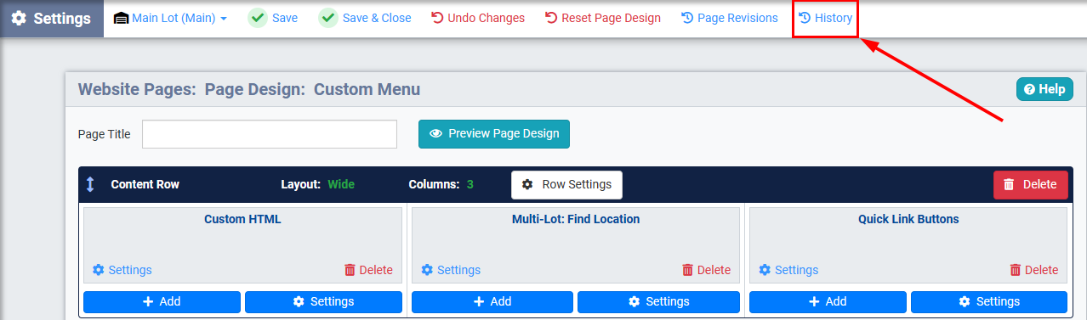Click the gear icon under Quick Link Buttons
This screenshot has height=320, width=1087.
pos(765,270)
